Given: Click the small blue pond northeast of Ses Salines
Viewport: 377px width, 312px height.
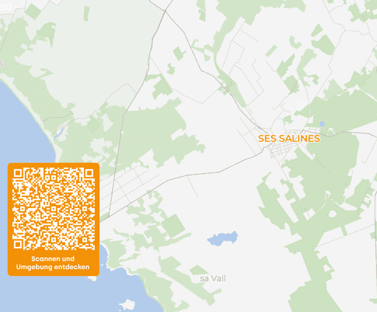Looking at the screenshot, I should [x=322, y=124].
